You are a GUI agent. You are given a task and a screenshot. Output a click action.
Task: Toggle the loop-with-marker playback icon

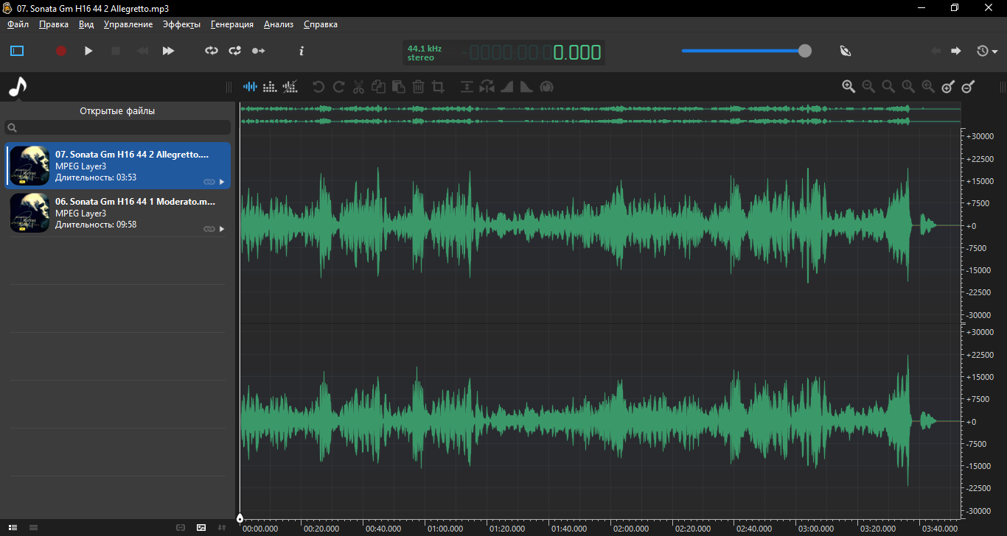coord(235,51)
